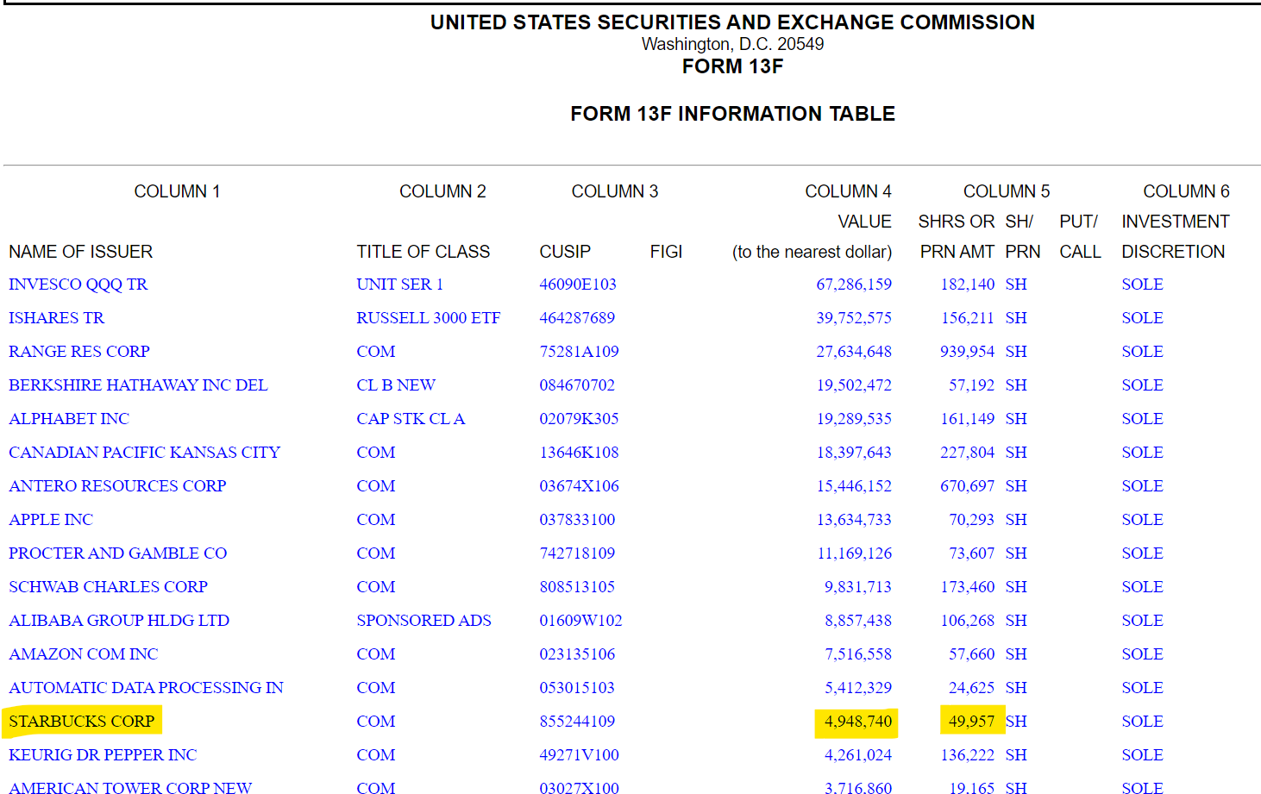Select CUSIP 02079K305
Screen dimensions: 1261x794
(579, 419)
